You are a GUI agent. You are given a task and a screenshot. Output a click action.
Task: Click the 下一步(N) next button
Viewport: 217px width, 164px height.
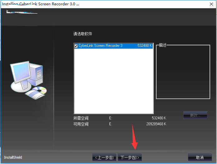tap(130, 157)
